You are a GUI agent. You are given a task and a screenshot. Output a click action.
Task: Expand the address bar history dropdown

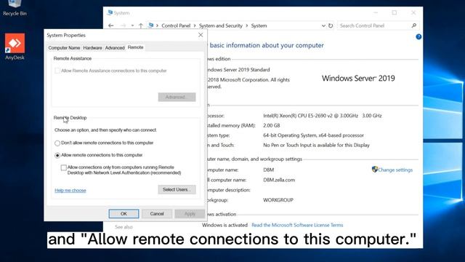pos(323,26)
